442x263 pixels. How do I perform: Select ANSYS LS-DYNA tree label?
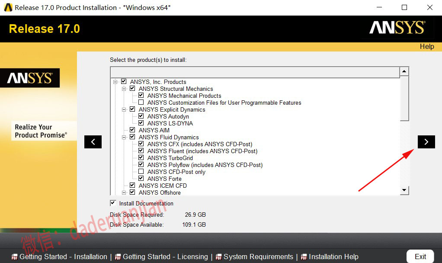tap(170, 123)
